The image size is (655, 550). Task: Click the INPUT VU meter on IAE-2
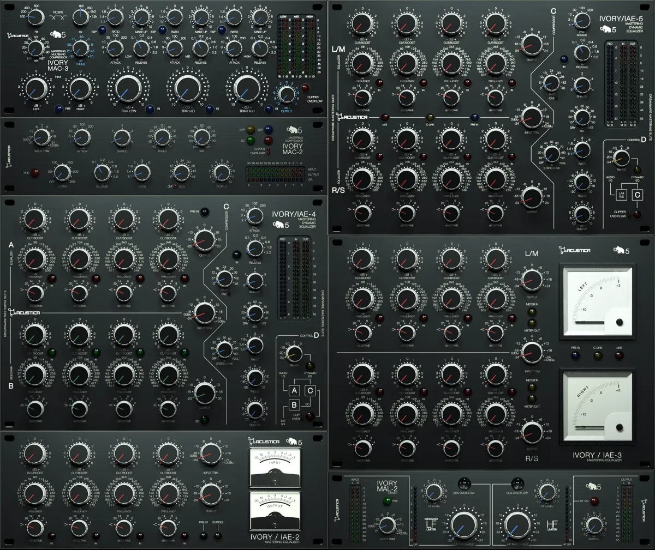[x=275, y=468]
